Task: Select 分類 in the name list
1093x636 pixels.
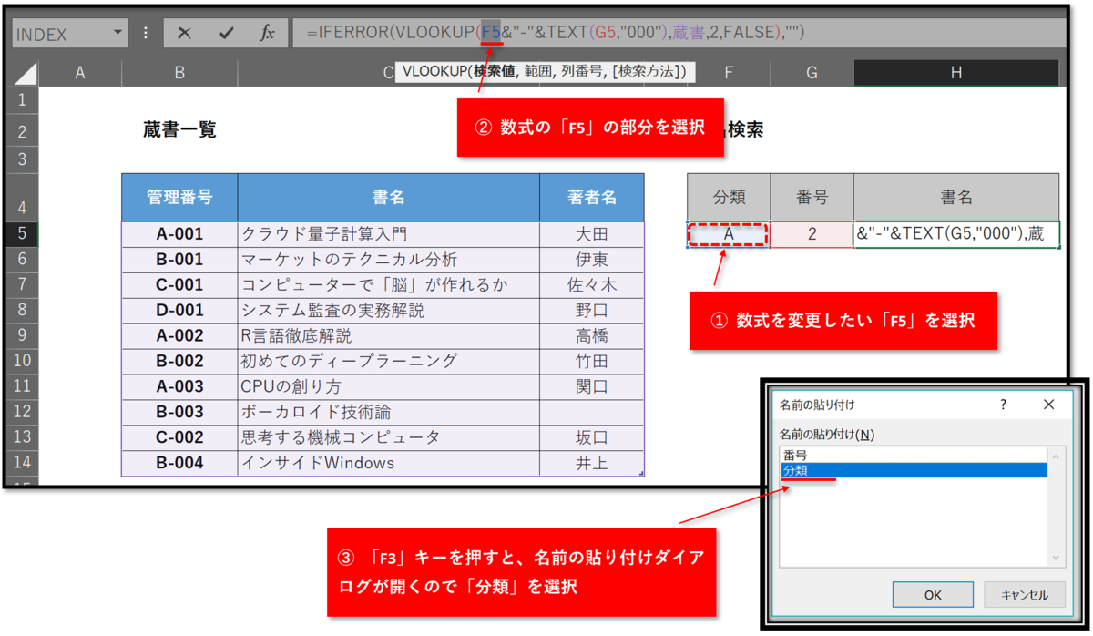Action: click(794, 468)
